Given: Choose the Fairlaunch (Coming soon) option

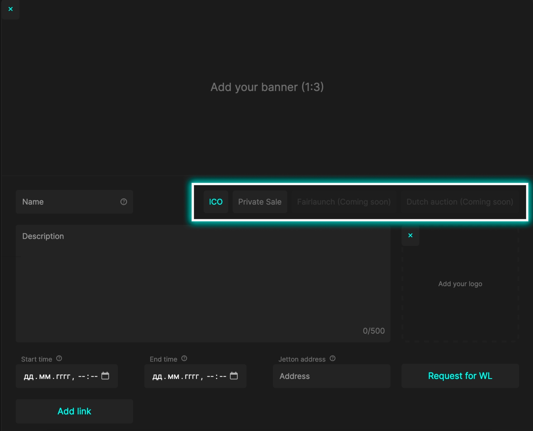Looking at the screenshot, I should point(344,202).
